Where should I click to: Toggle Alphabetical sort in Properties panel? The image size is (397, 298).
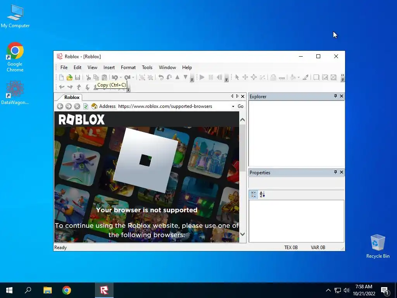(262, 194)
